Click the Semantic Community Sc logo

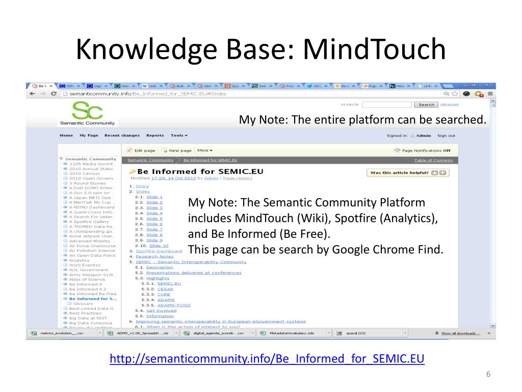click(88, 113)
